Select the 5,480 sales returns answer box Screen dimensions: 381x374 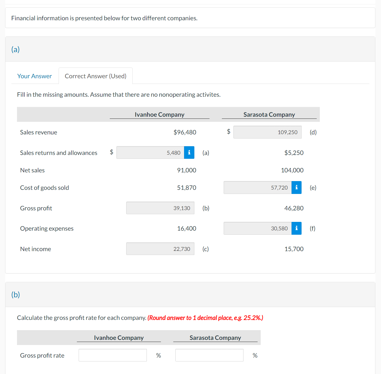pos(150,152)
